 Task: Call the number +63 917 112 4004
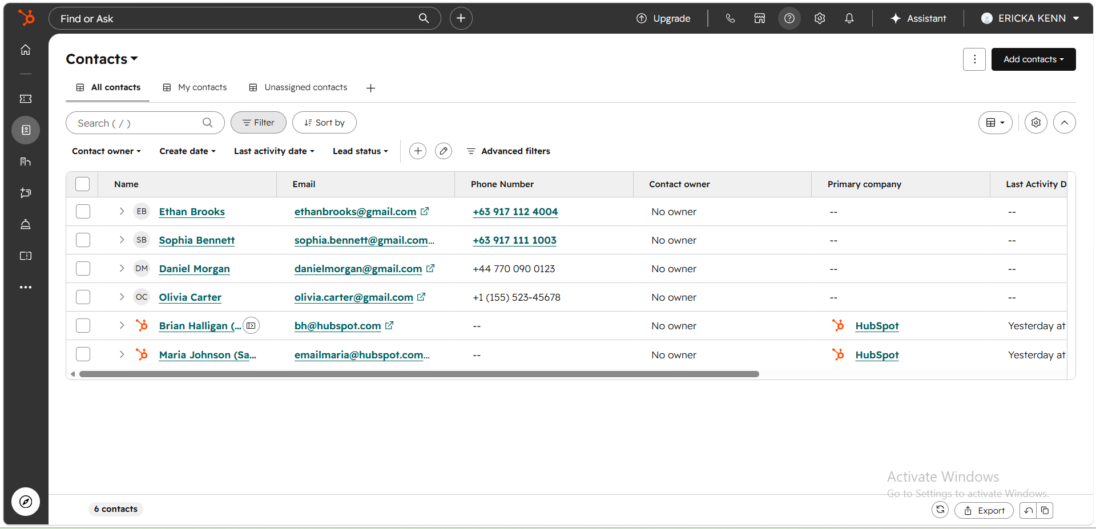pos(515,212)
